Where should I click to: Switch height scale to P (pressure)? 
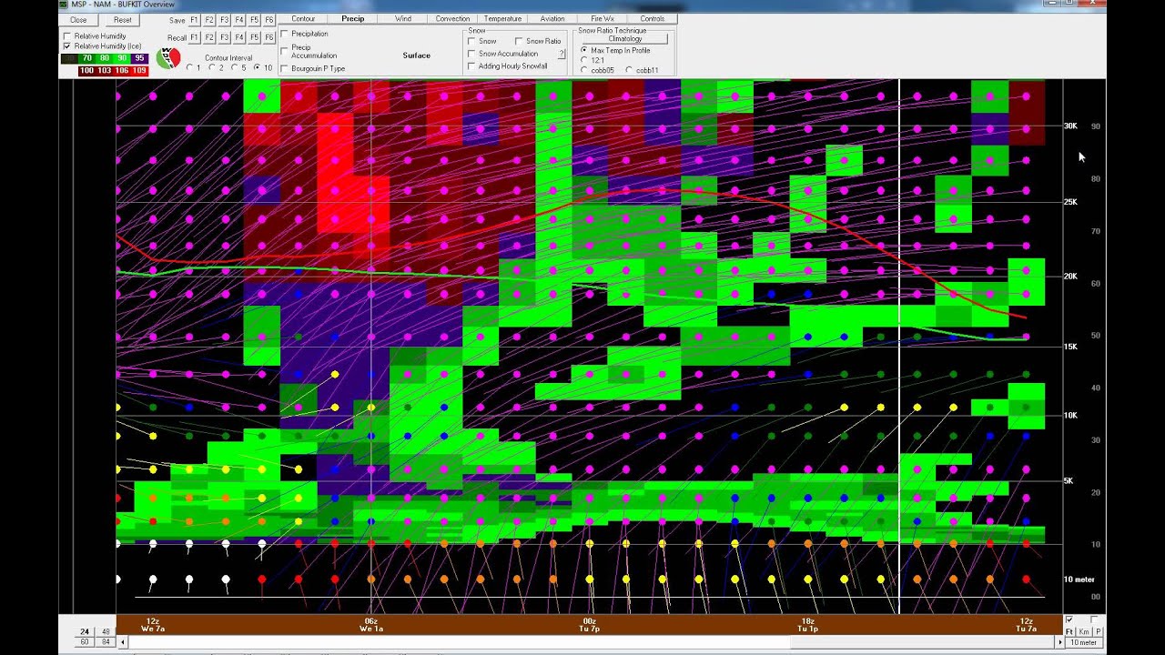[1098, 631]
